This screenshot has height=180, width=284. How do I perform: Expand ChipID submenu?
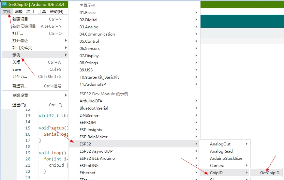pyautogui.click(x=225, y=173)
